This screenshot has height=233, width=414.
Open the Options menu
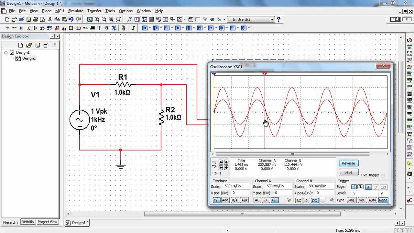pyautogui.click(x=126, y=11)
